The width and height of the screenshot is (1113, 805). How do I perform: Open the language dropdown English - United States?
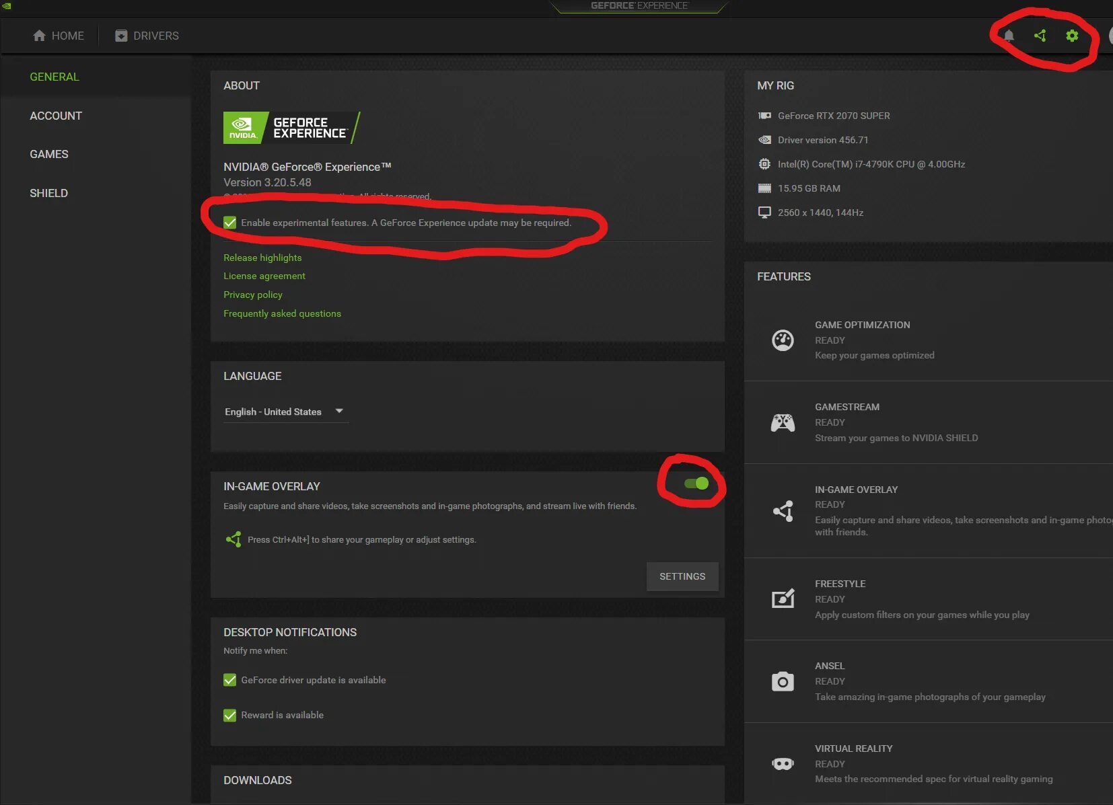tap(286, 412)
